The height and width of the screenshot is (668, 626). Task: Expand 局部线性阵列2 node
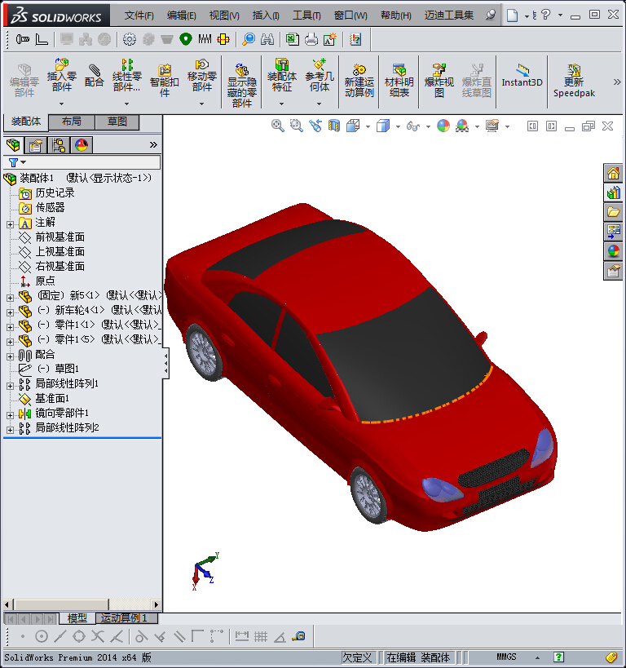11,430
